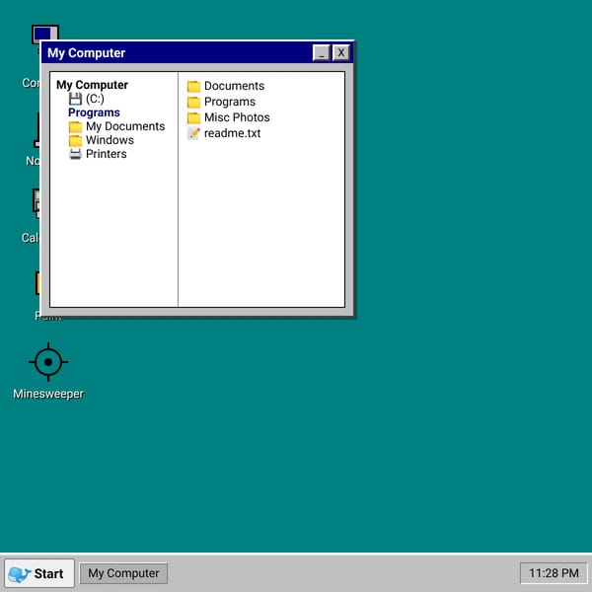Click the Programs name in right pane
The image size is (592, 592).
[x=230, y=102]
